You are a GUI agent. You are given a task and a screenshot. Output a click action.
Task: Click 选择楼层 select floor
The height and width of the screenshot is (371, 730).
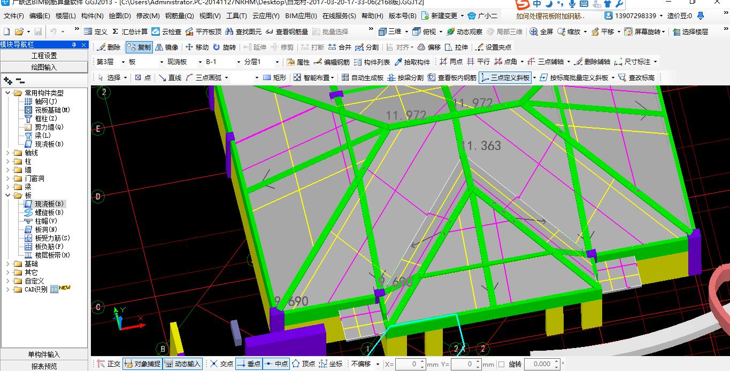click(690, 32)
